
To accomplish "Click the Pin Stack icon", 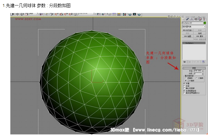I will (184, 62).
